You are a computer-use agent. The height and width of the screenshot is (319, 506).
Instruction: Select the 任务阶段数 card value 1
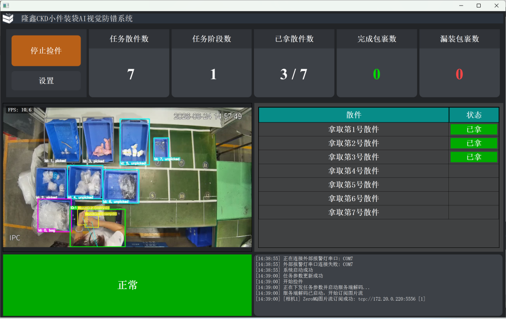[x=213, y=74]
